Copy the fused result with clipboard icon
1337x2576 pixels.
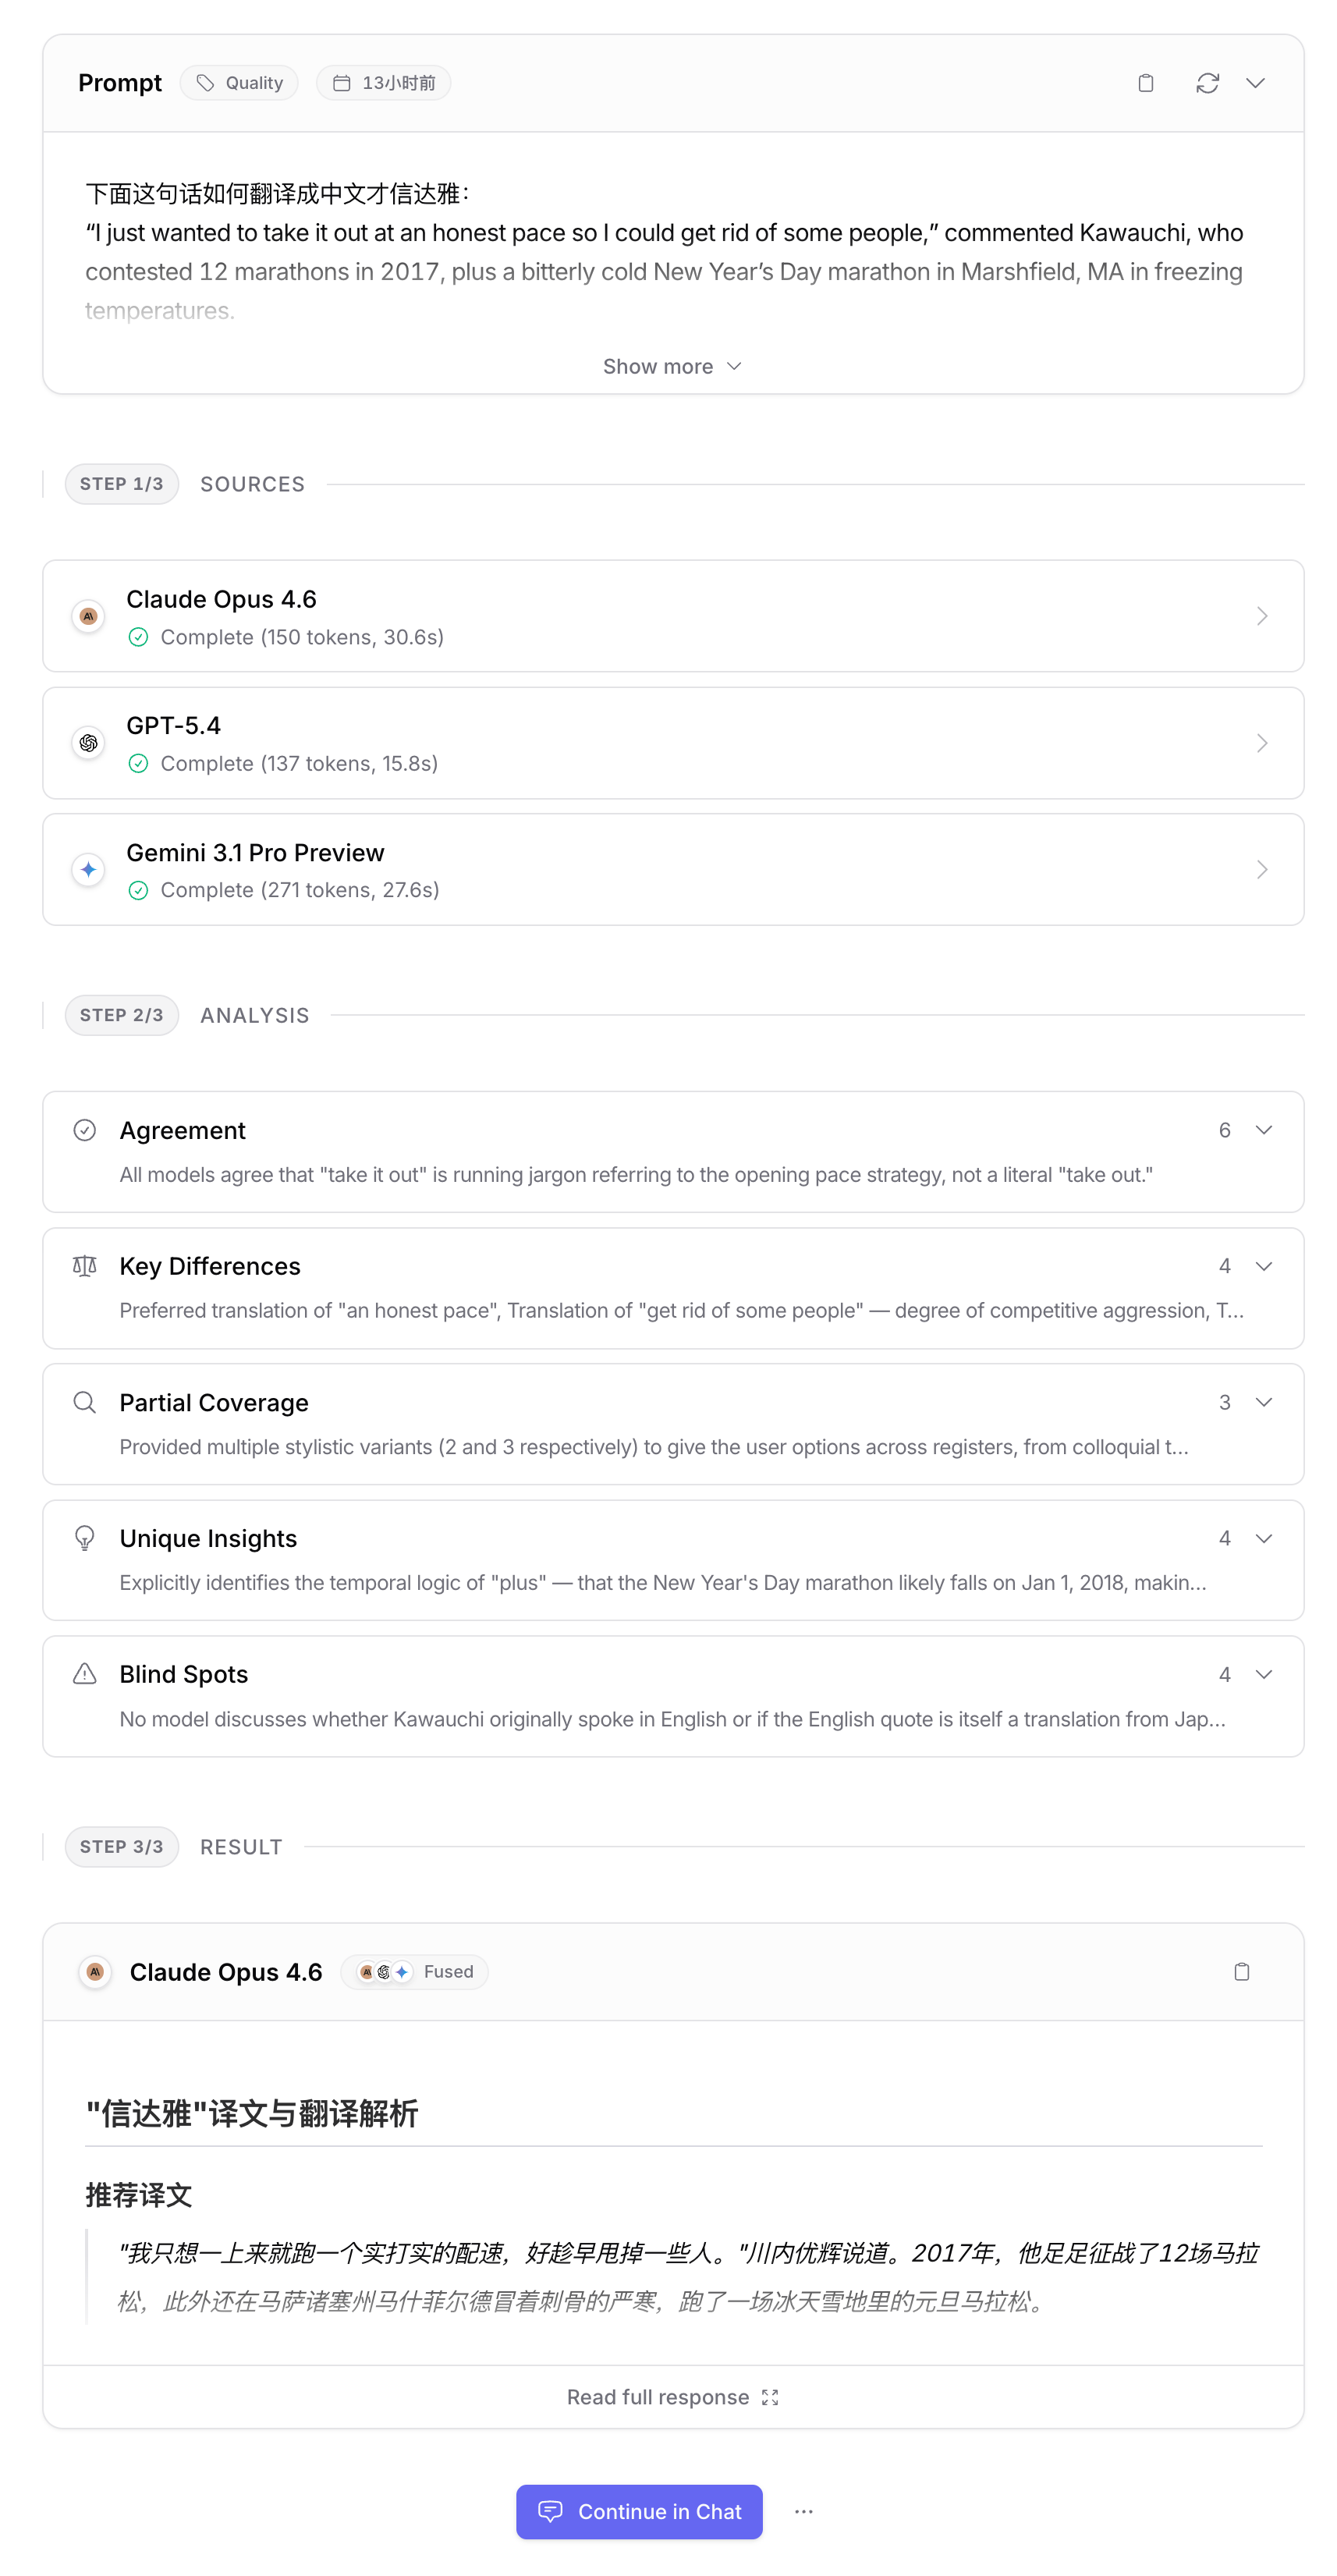point(1241,1971)
